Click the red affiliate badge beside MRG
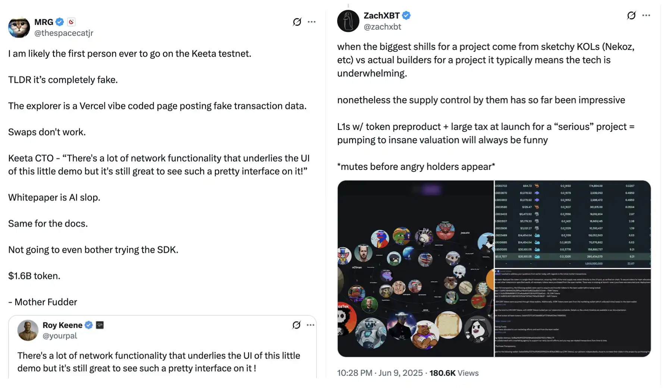The width and height of the screenshot is (663, 391). pyautogui.click(x=71, y=22)
